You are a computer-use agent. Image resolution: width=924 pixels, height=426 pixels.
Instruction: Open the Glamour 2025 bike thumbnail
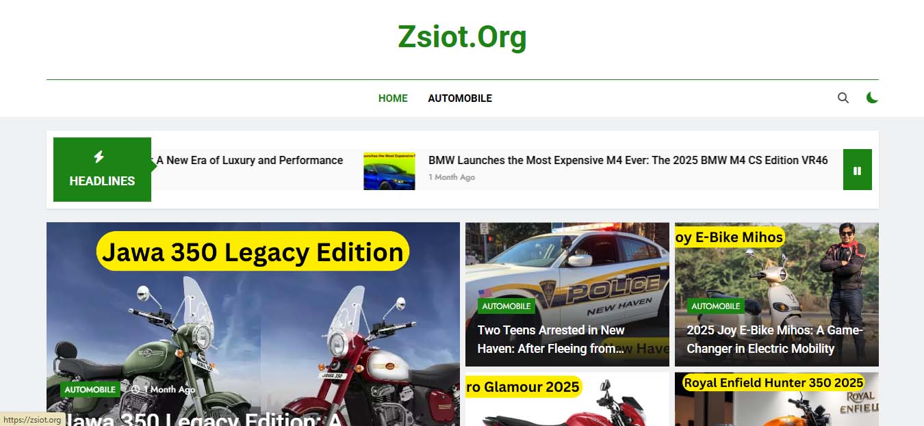pyautogui.click(x=567, y=399)
